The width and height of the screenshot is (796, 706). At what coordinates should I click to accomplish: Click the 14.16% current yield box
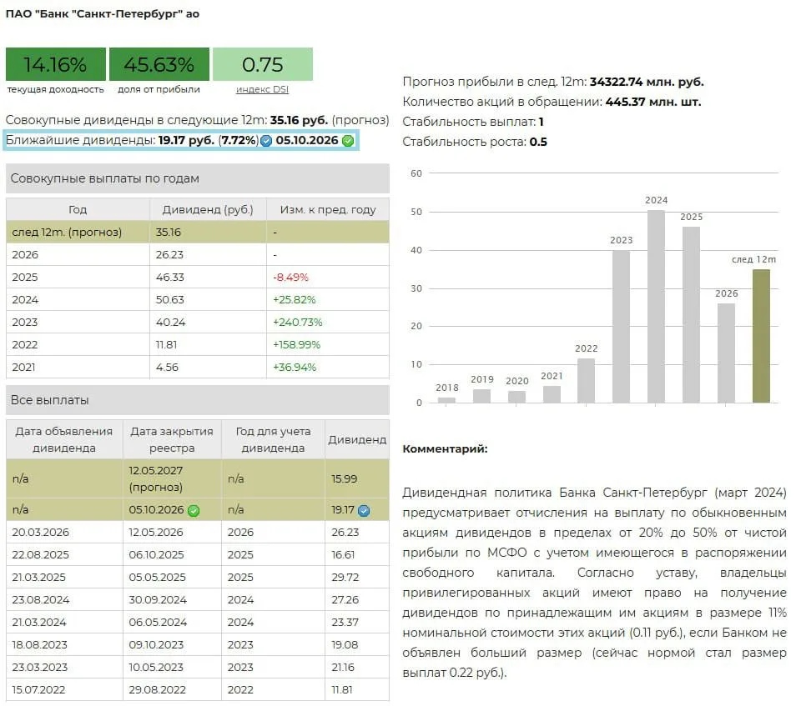[x=56, y=64]
